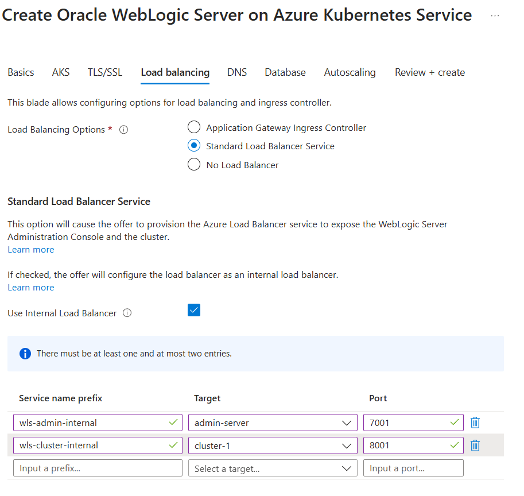Switch to the Basics tab

pyautogui.click(x=21, y=72)
